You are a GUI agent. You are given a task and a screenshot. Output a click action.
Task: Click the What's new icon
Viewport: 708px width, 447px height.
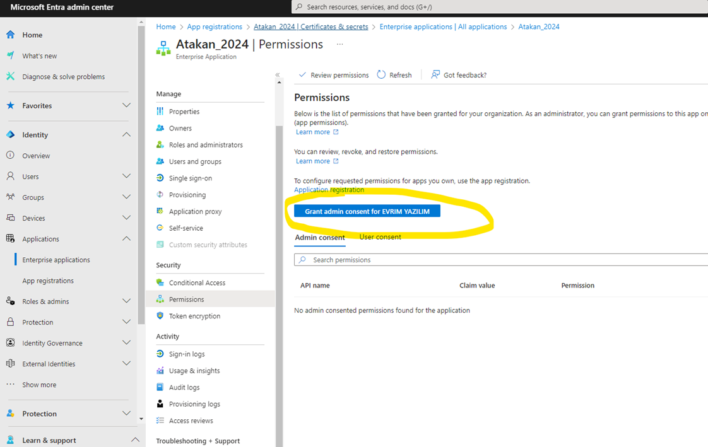[x=10, y=55]
